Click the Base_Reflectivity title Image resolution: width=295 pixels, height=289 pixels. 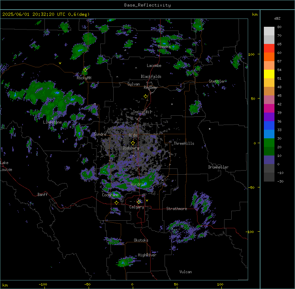tap(147, 5)
